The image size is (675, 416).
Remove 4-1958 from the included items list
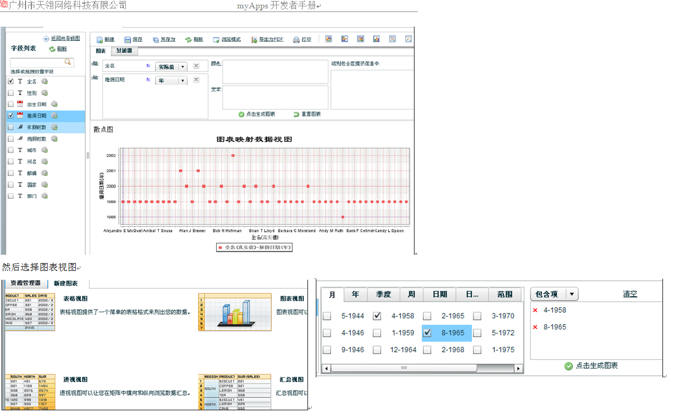tap(535, 311)
